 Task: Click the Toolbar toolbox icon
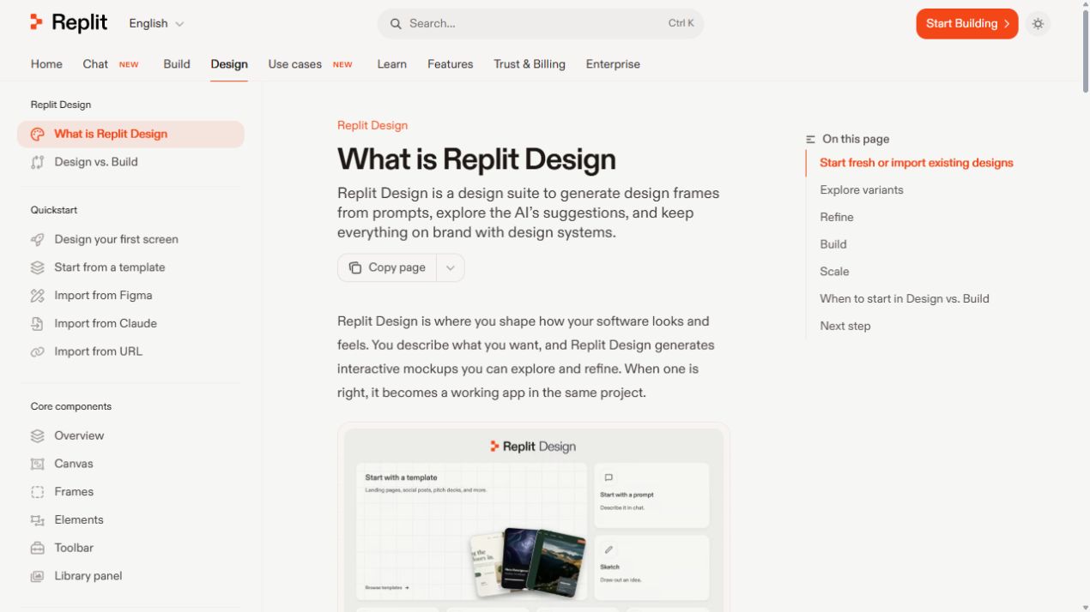[x=37, y=549]
